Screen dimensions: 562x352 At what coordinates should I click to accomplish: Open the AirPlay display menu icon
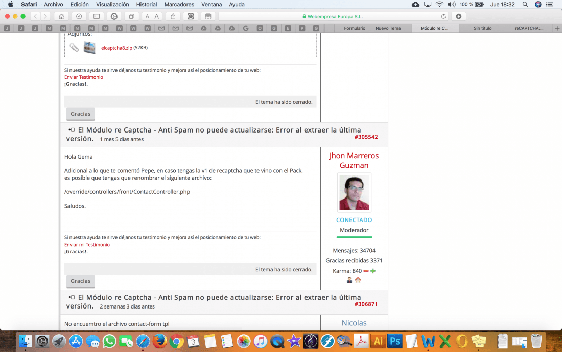click(x=428, y=4)
